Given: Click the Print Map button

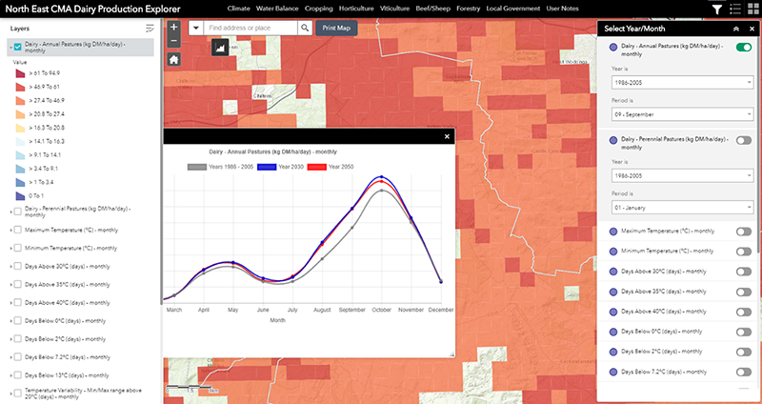Looking at the screenshot, I should [336, 29].
